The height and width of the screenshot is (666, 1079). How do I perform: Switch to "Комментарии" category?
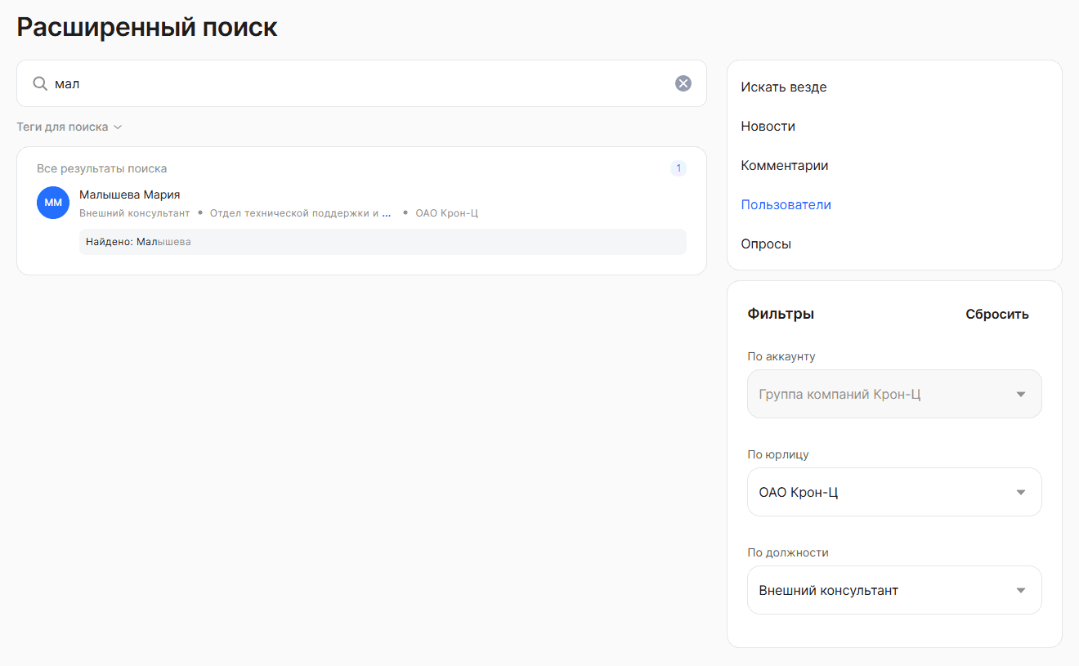[784, 165]
